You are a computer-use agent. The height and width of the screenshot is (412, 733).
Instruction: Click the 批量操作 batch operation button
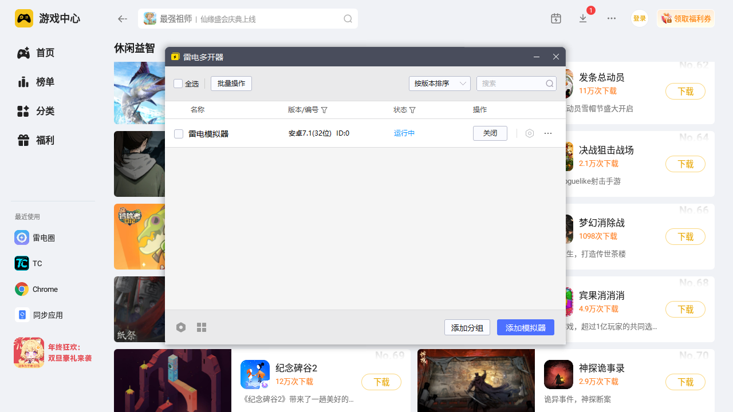pos(231,84)
